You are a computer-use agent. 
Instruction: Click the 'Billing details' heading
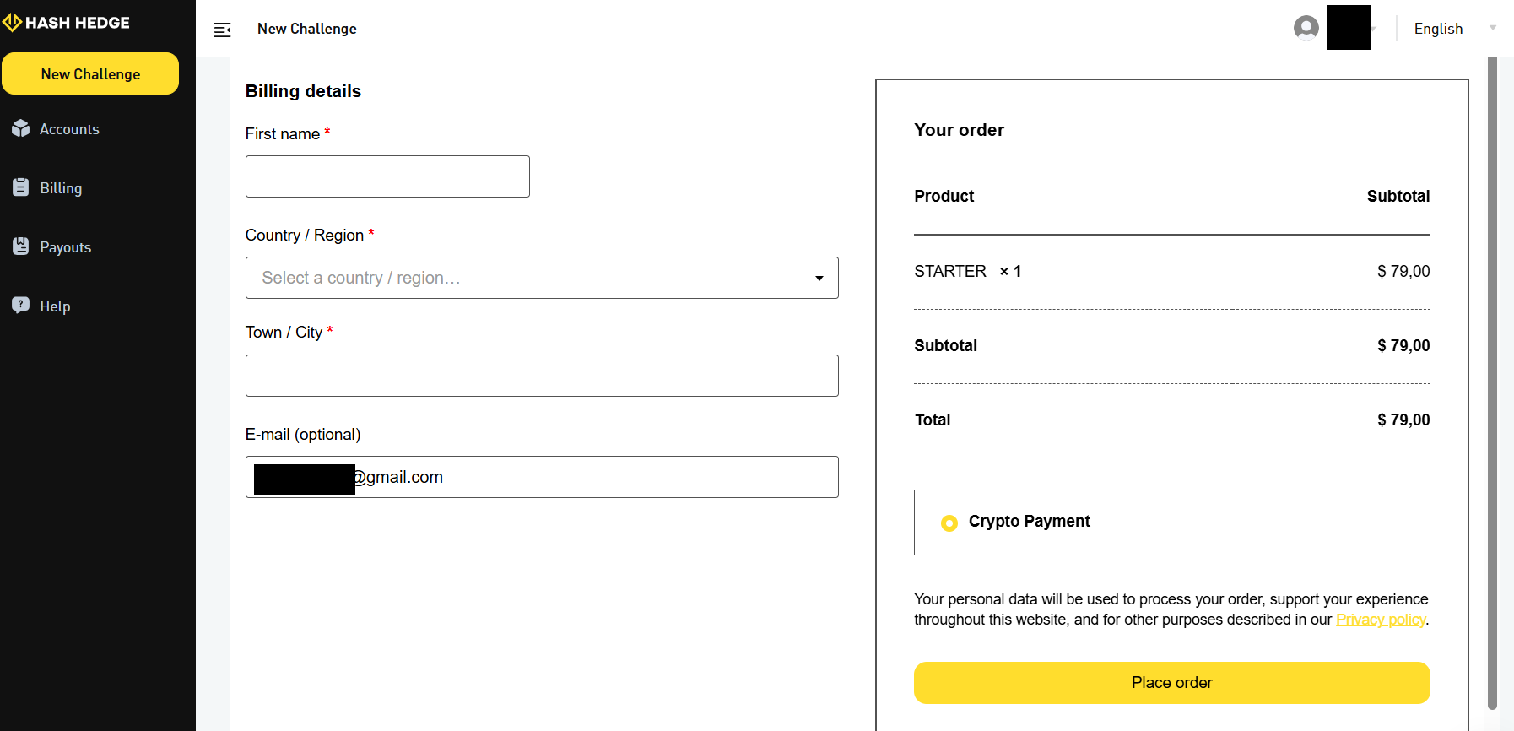click(303, 91)
